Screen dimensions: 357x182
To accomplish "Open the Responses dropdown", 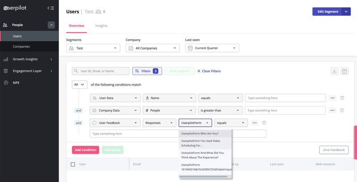I will 159,123.
